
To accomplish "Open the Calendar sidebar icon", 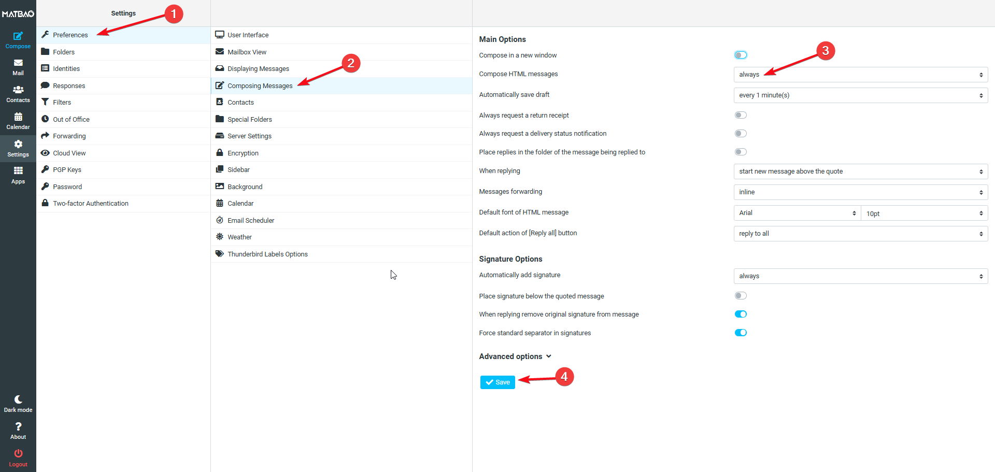I will (x=18, y=121).
